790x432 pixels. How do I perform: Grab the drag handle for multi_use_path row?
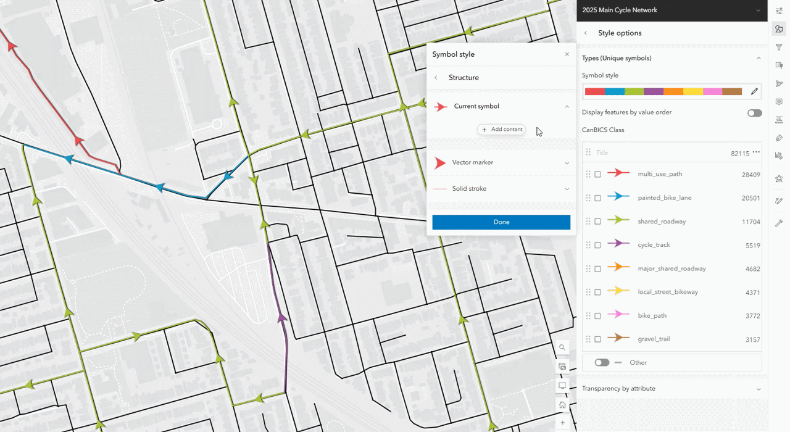[x=588, y=175]
